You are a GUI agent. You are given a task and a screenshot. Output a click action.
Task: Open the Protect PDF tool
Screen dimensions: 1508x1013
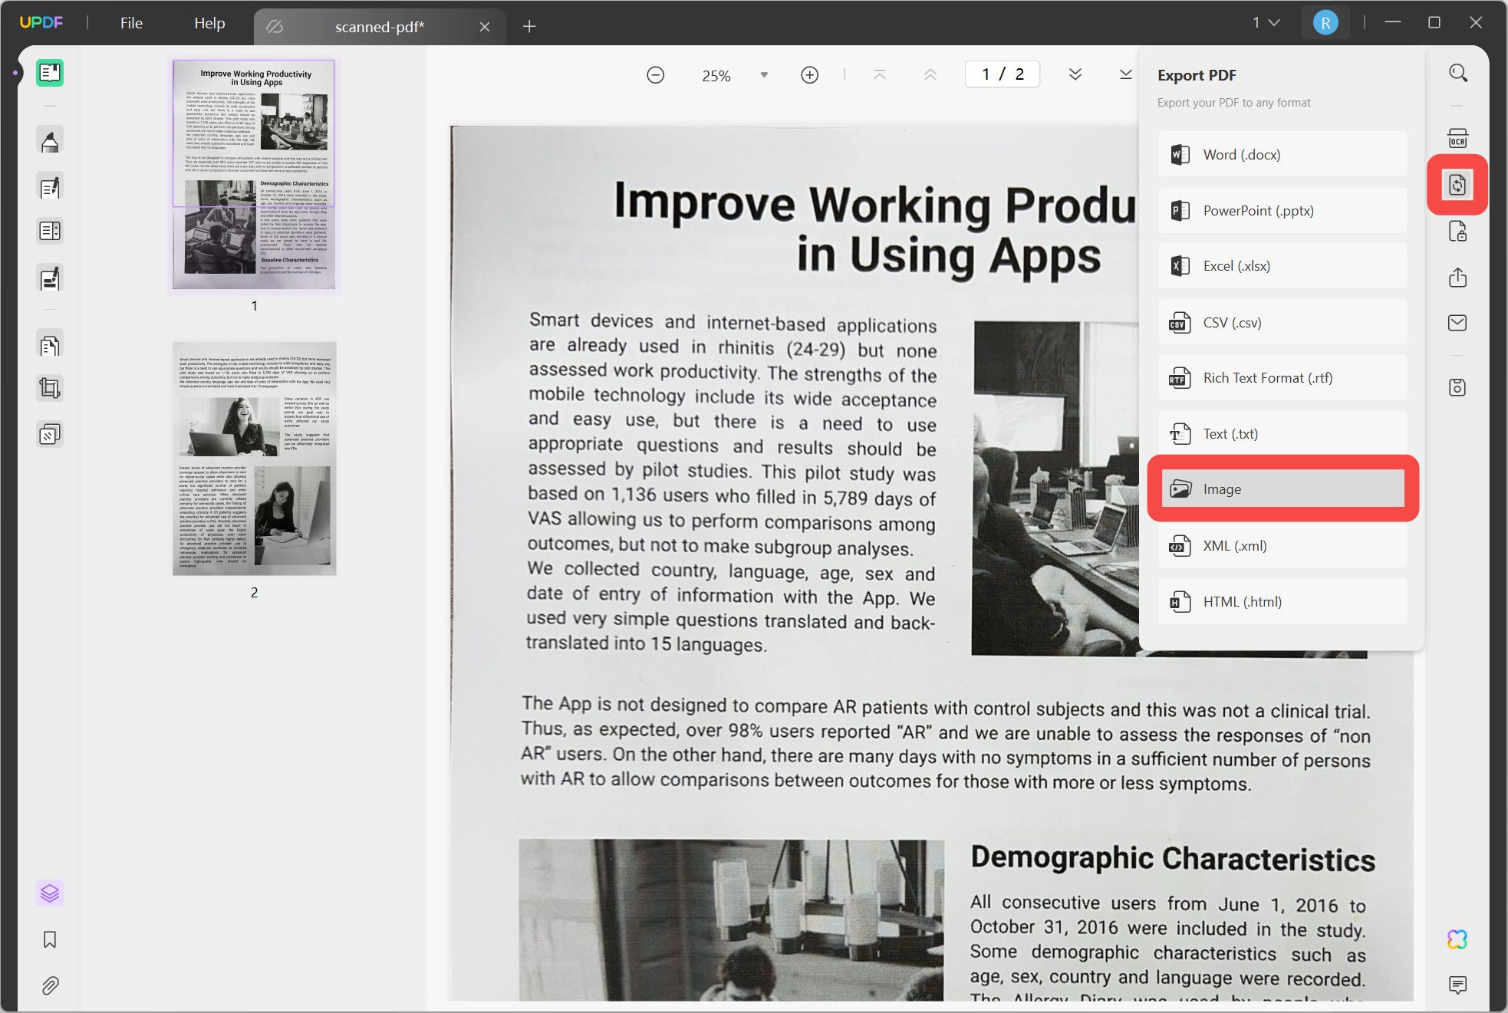point(1458,231)
